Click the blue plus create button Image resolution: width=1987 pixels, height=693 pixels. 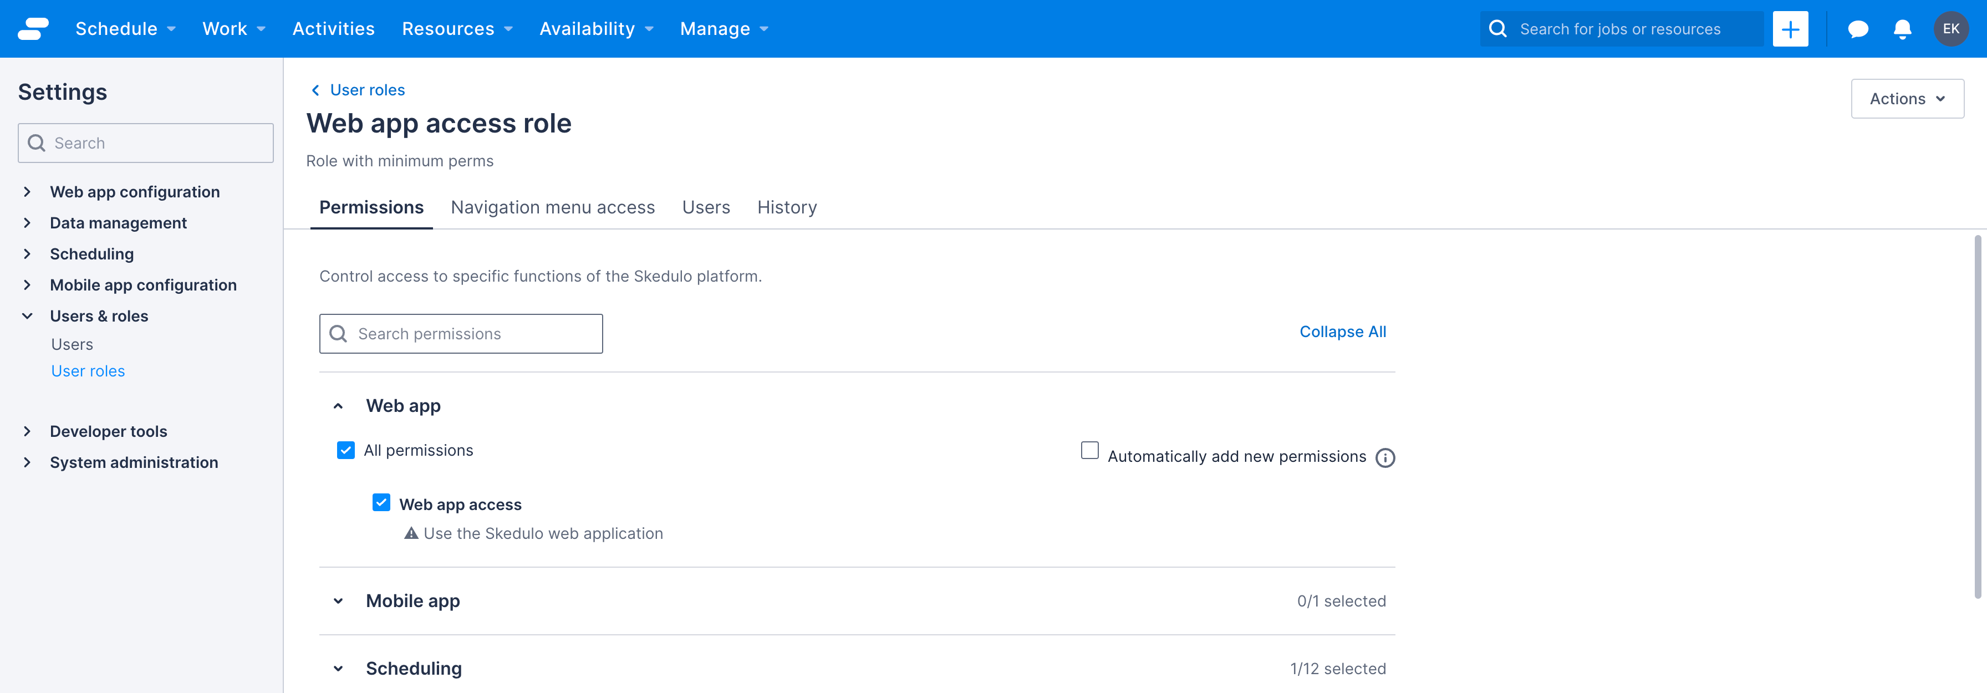coord(1790,29)
